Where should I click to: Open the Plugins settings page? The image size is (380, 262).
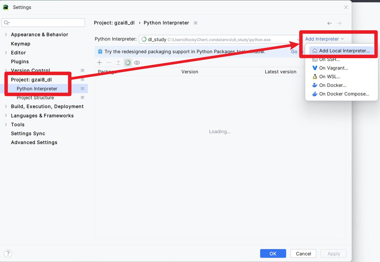click(x=20, y=62)
